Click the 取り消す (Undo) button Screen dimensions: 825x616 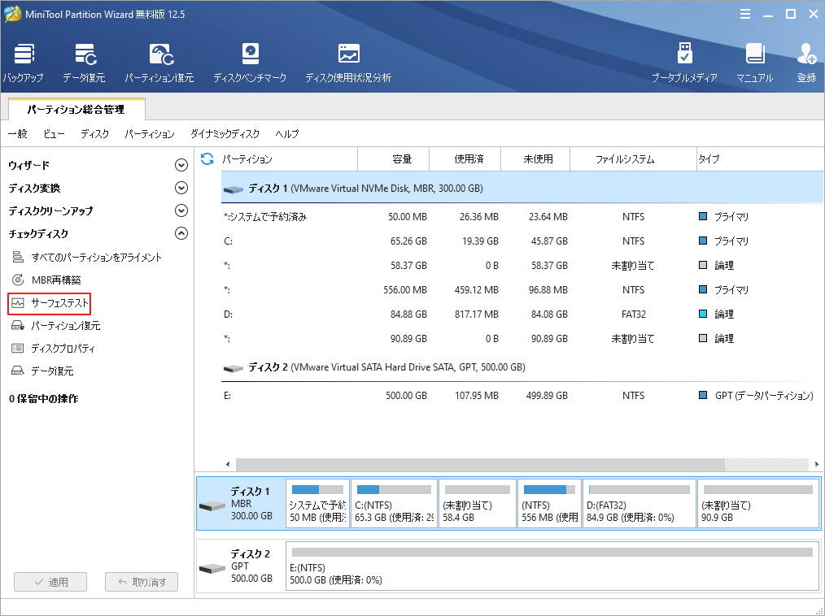coord(142,582)
